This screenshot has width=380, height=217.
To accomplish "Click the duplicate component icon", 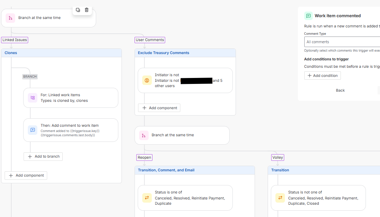I will (x=78, y=10).
